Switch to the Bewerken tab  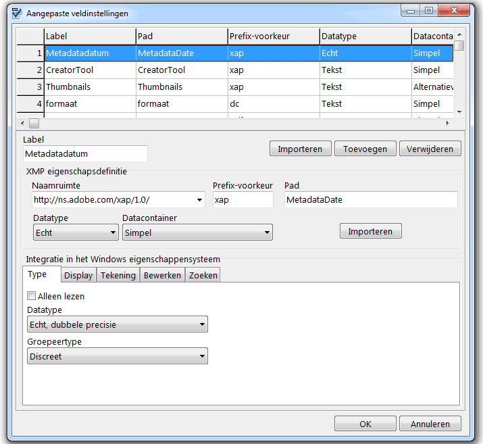point(162,275)
